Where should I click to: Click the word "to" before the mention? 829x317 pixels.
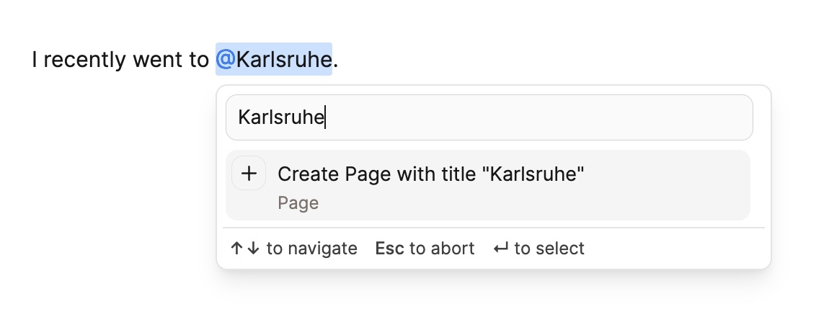click(x=198, y=61)
